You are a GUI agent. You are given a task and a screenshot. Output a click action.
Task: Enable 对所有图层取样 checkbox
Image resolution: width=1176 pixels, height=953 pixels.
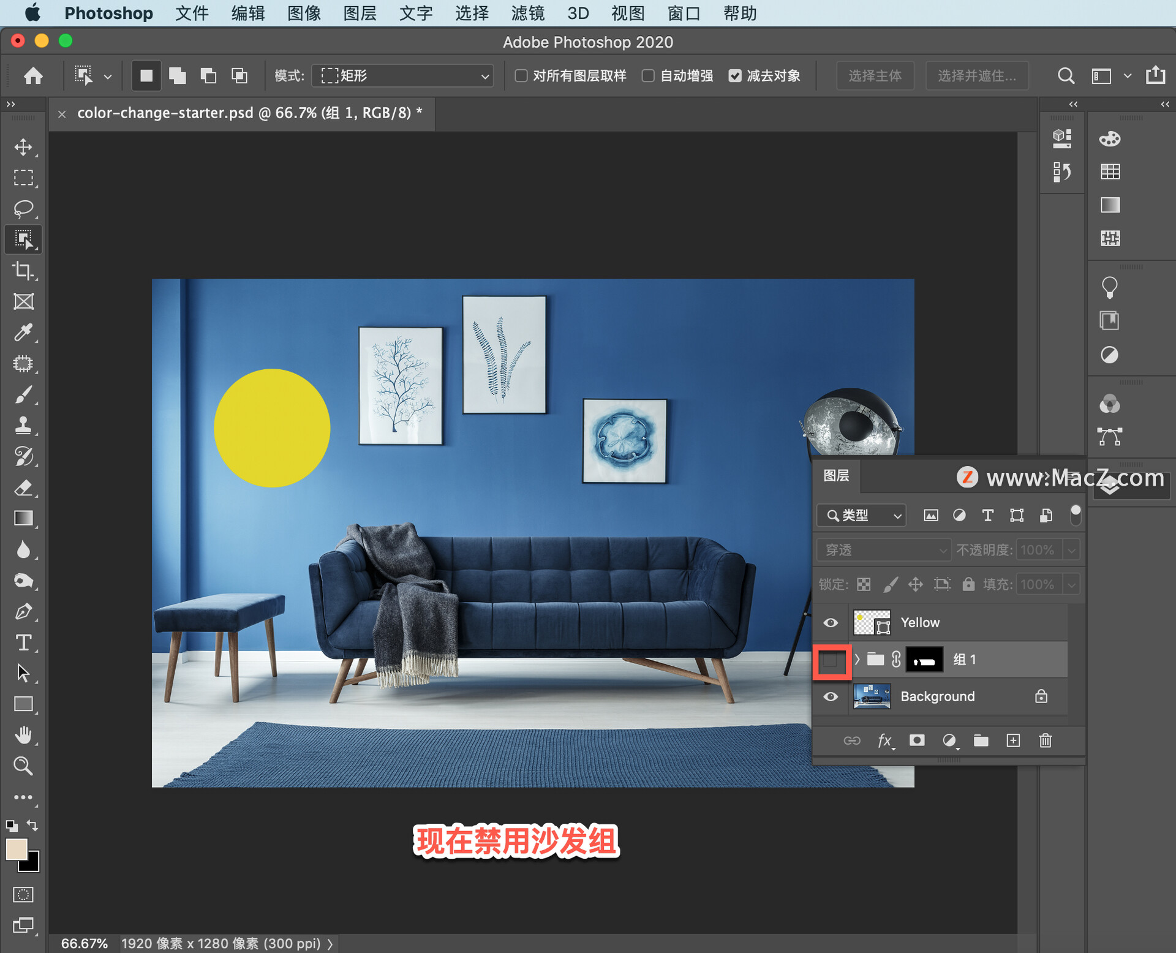(x=521, y=75)
